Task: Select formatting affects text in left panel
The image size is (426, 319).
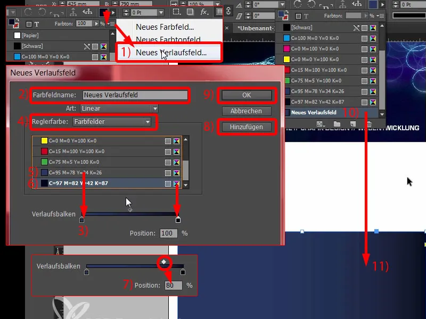Action: point(37,24)
